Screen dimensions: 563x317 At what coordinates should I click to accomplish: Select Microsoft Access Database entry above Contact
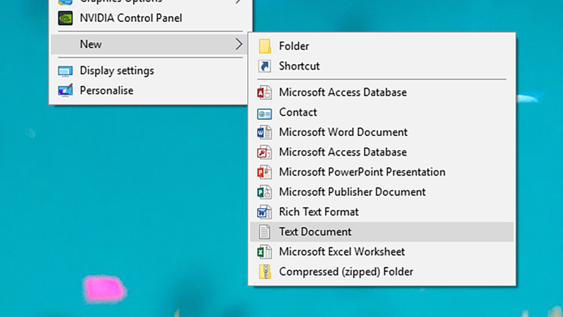381,92
